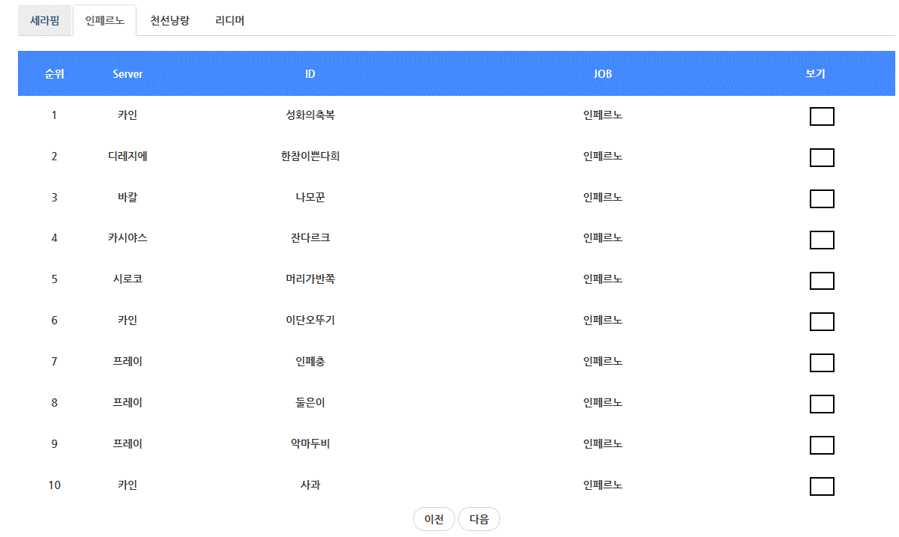Image resolution: width=899 pixels, height=537 pixels.
Task: Click job 인페르노 in 잔다르크 row
Action: (603, 237)
